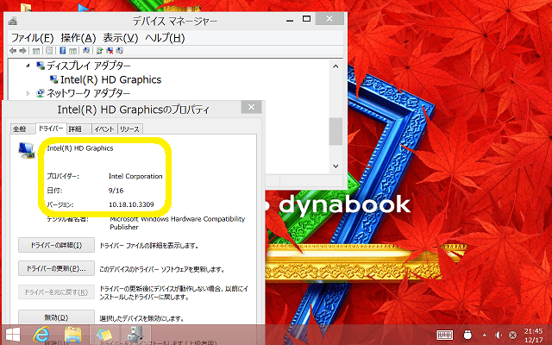Close the Intel(R) HD Graphics properties dialog
552x345 pixels.
251,107
